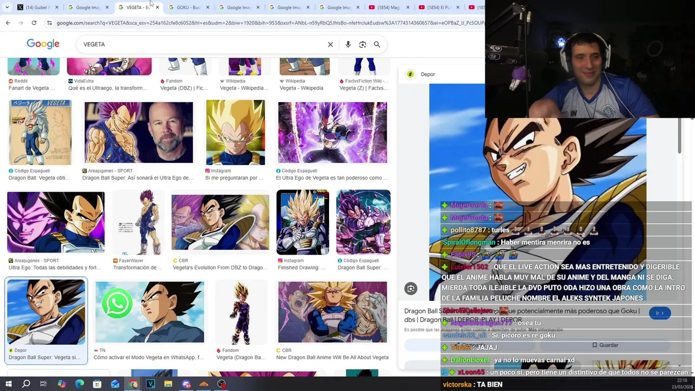Click the Ir button in preview panel
This screenshot has height=391, width=695.
[x=660, y=313]
